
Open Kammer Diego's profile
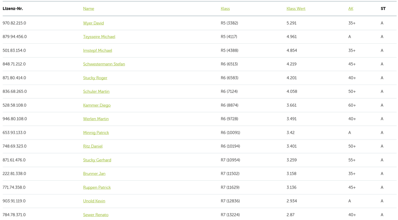(x=97, y=105)
